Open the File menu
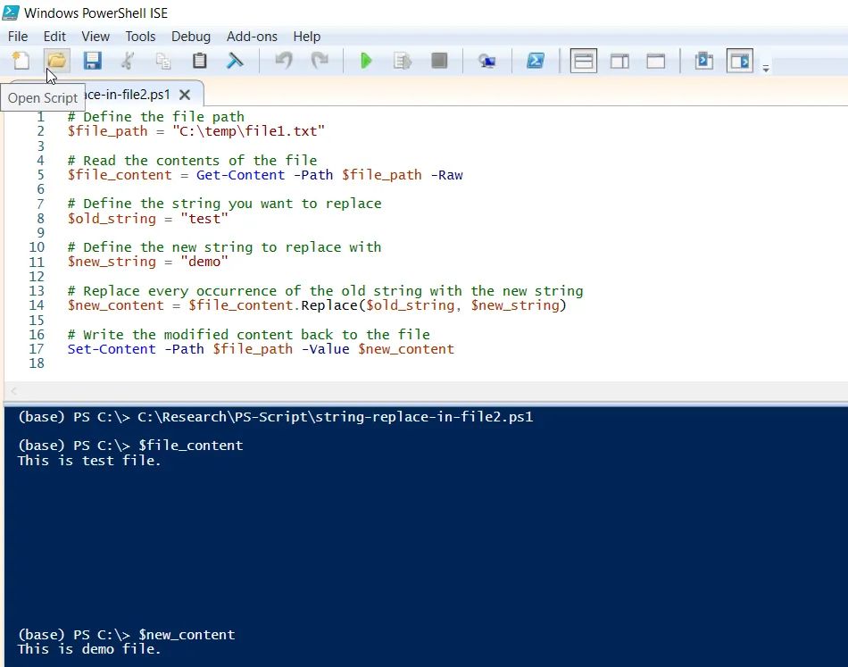 [18, 37]
